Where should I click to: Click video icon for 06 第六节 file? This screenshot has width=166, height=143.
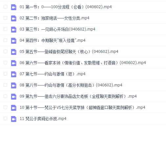click(14, 63)
